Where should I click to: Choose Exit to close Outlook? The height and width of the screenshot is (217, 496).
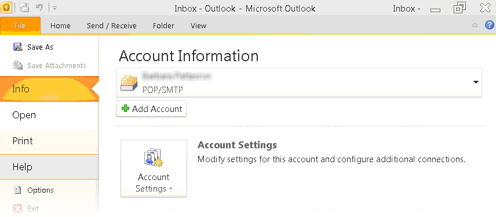click(33, 208)
